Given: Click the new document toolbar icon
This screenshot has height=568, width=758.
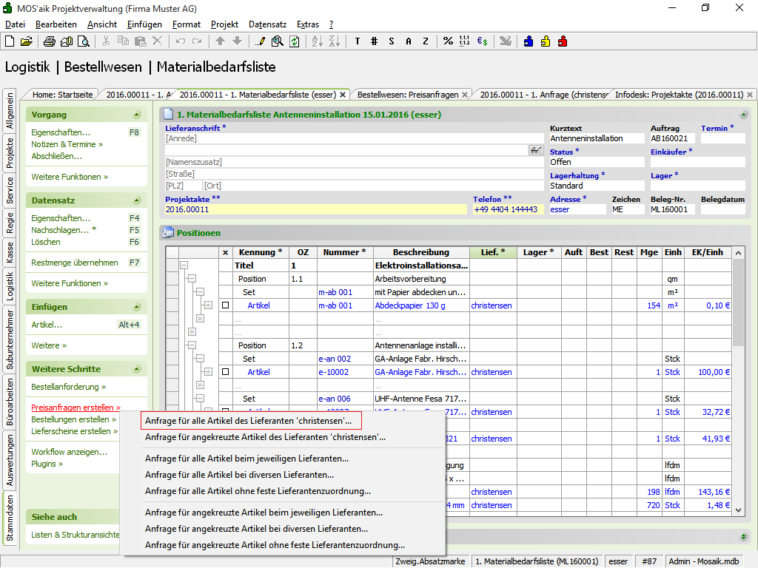Looking at the screenshot, I should click(x=10, y=41).
